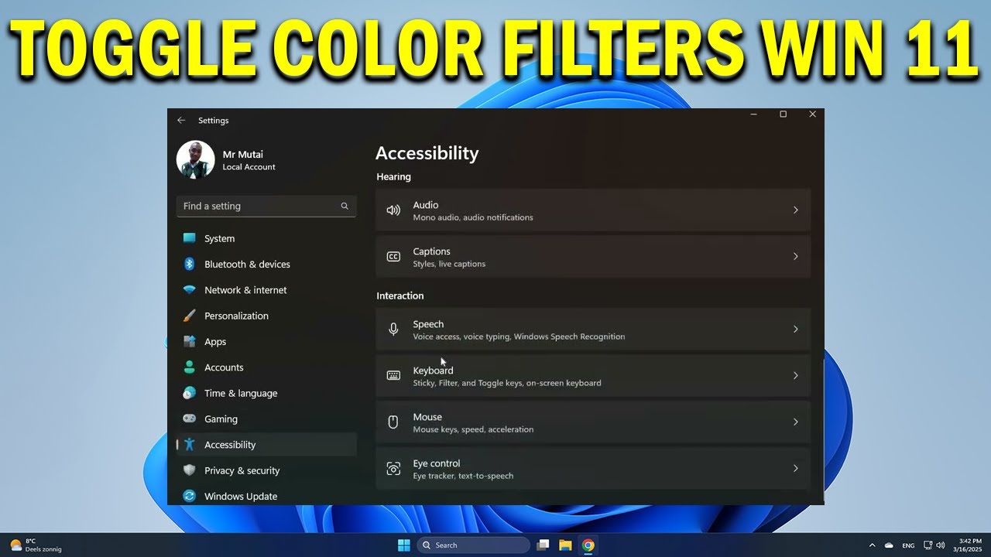
Task: Click the Gaming controller icon
Action: click(x=189, y=419)
